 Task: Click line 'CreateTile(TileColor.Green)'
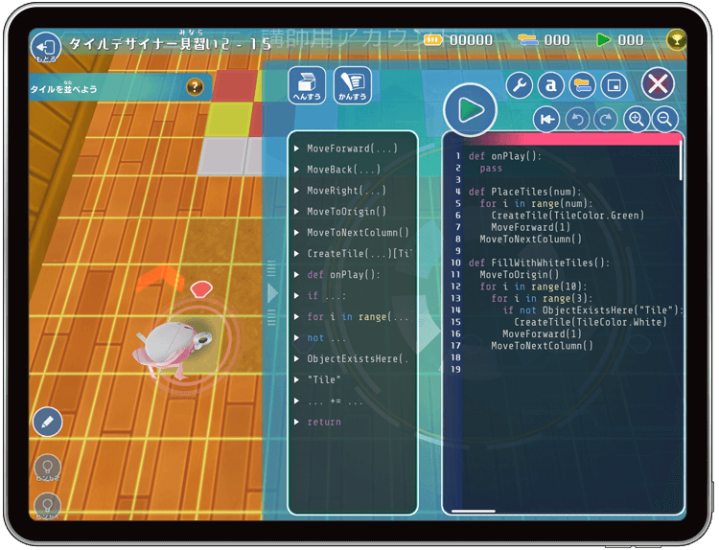568,216
